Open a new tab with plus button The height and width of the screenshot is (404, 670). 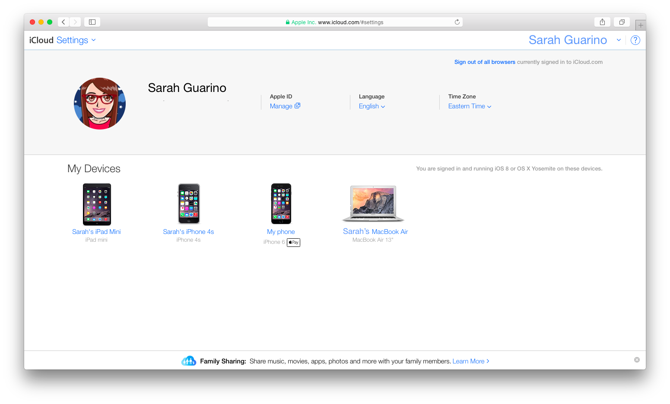641,25
